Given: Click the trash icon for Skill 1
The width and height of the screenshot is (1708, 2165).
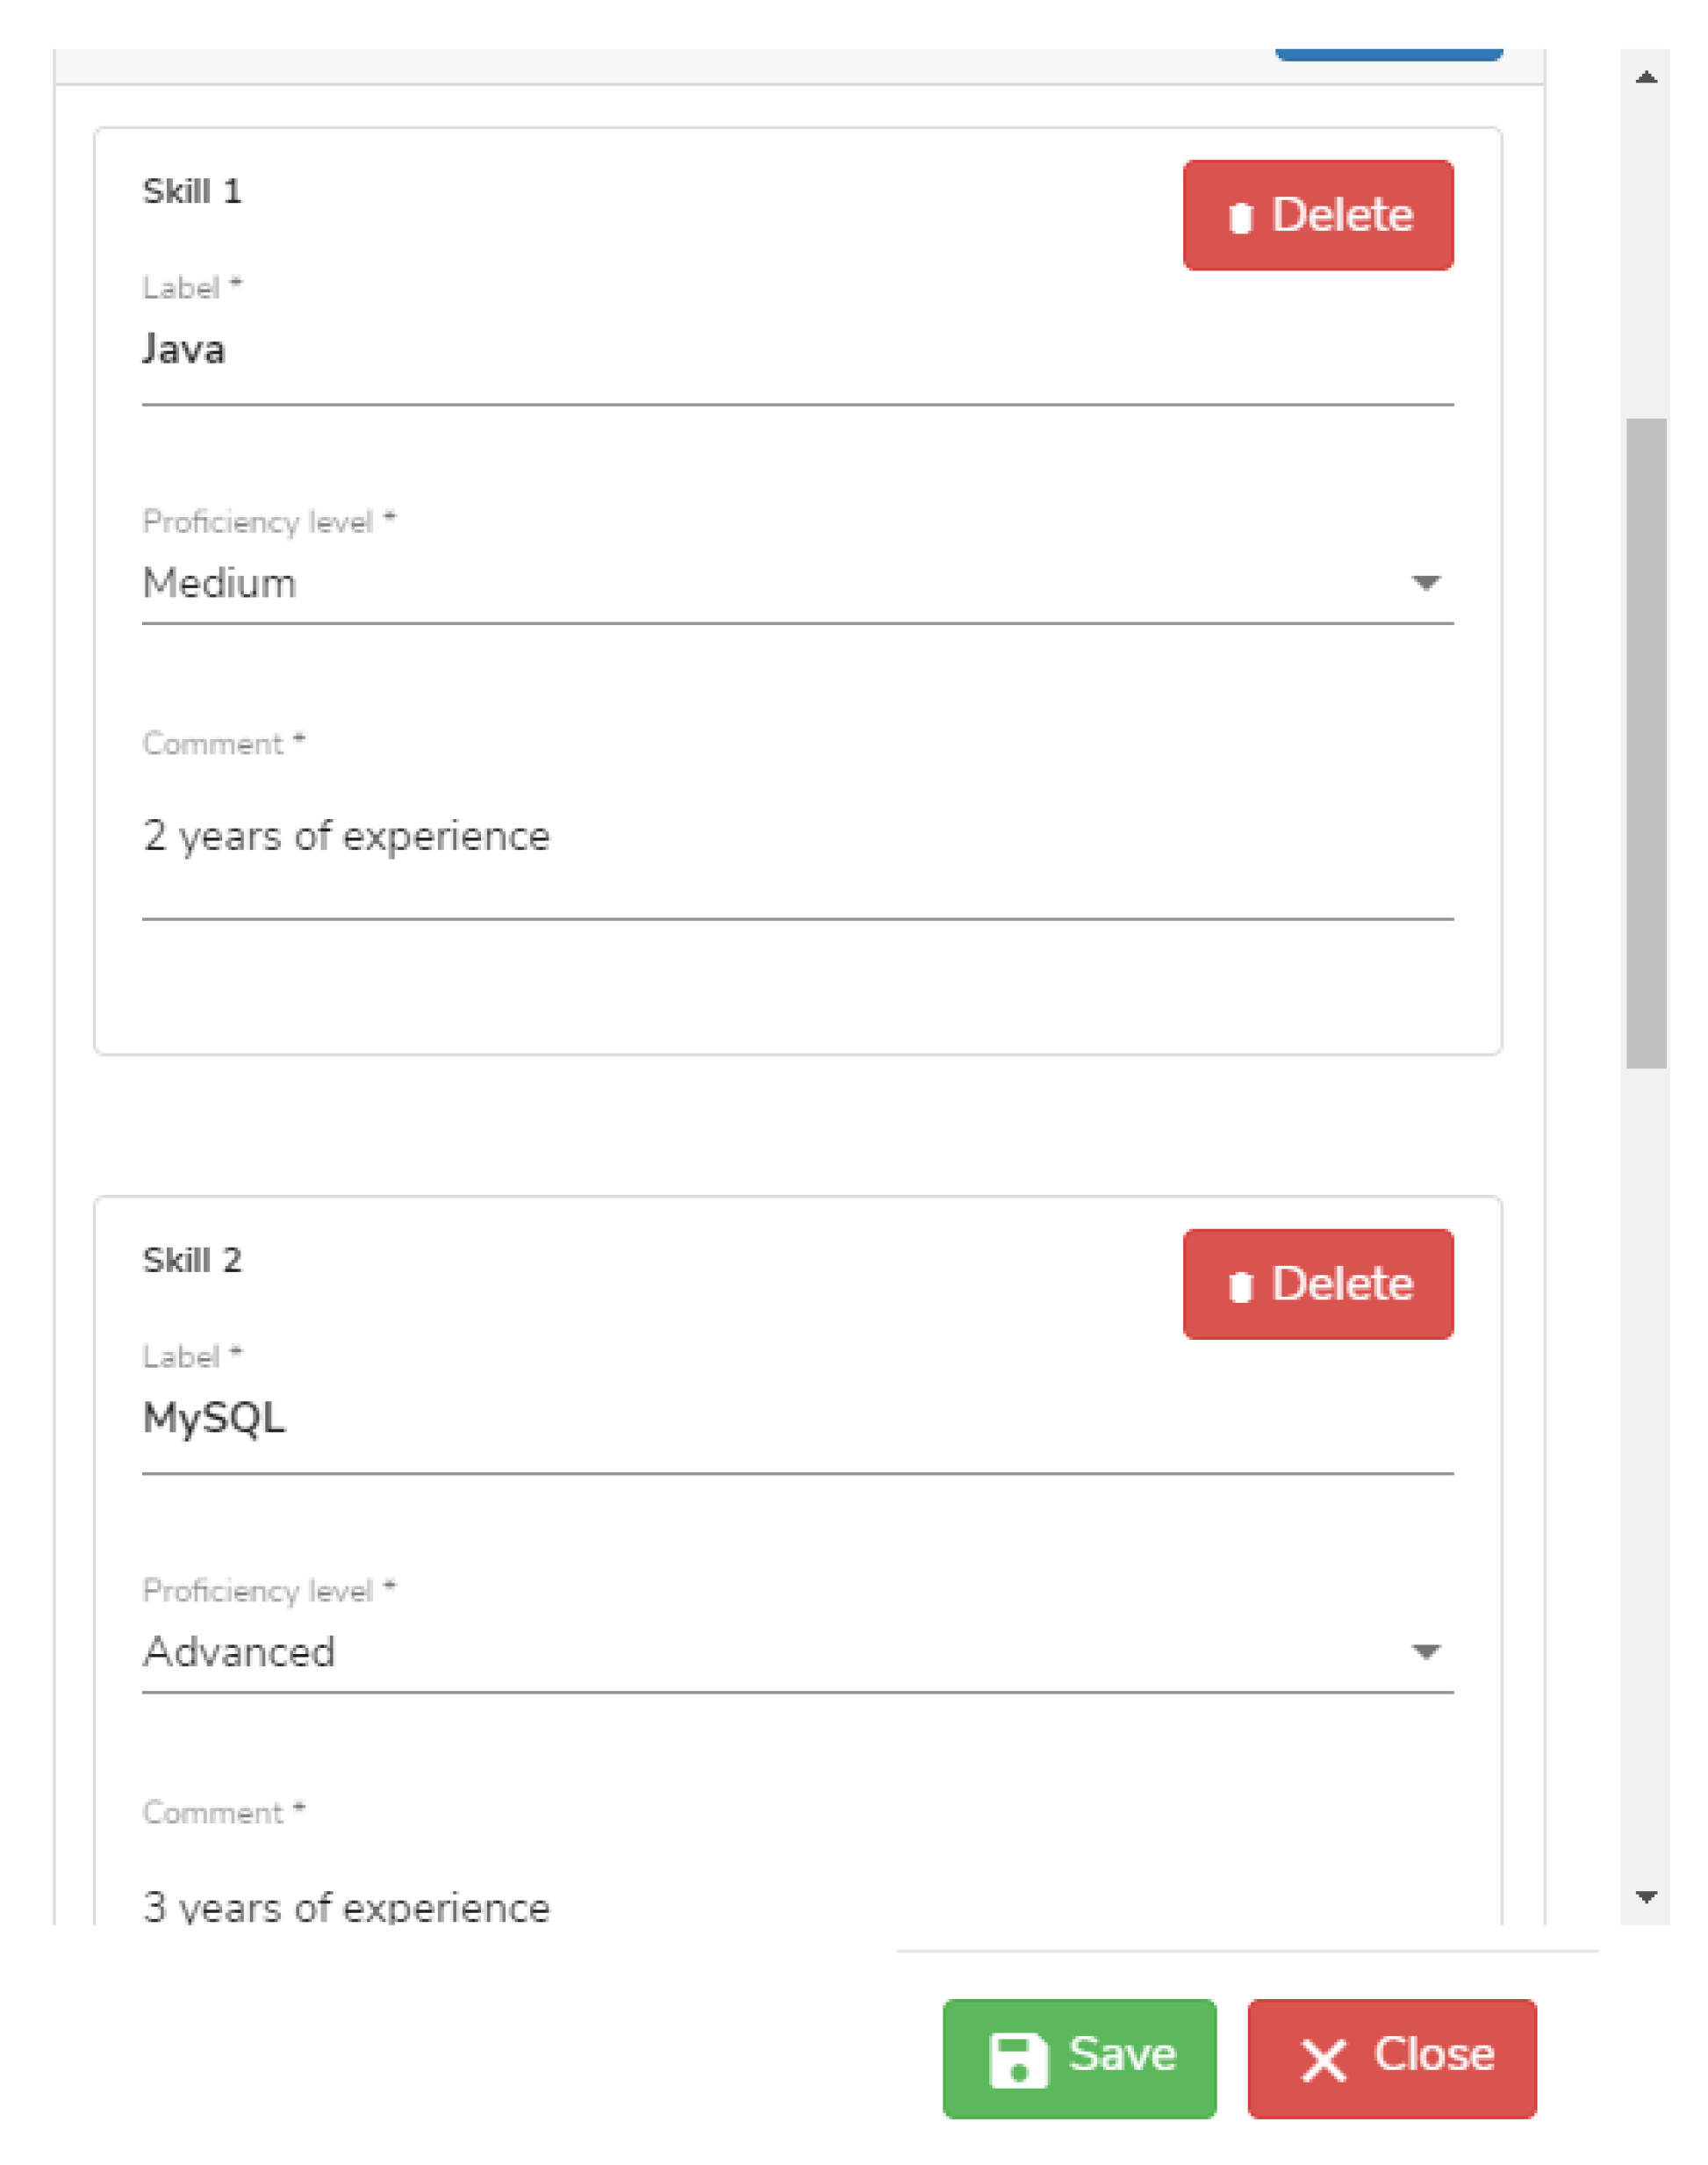Looking at the screenshot, I should [x=1240, y=217].
